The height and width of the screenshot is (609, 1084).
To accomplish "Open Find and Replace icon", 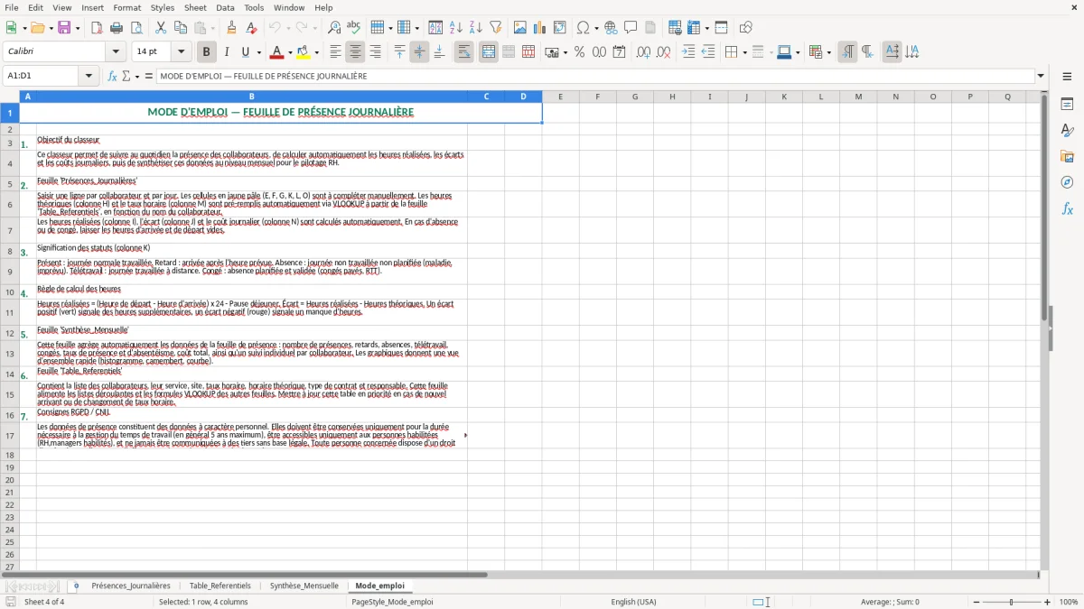I will click(x=334, y=28).
